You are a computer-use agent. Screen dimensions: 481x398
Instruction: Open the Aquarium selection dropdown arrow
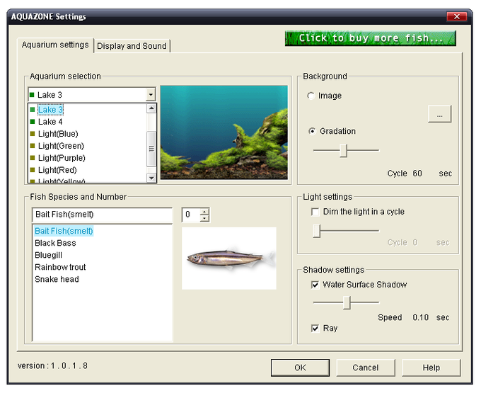click(151, 95)
